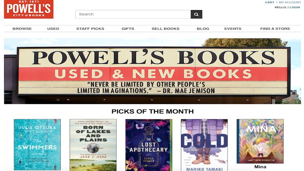Visit the Blog from the navigation bar
The width and height of the screenshot is (304, 171).
203,29
